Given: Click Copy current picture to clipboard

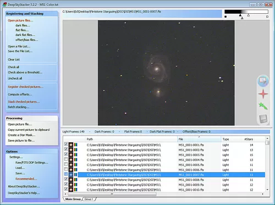Looking at the screenshot, I should (x=29, y=130).
